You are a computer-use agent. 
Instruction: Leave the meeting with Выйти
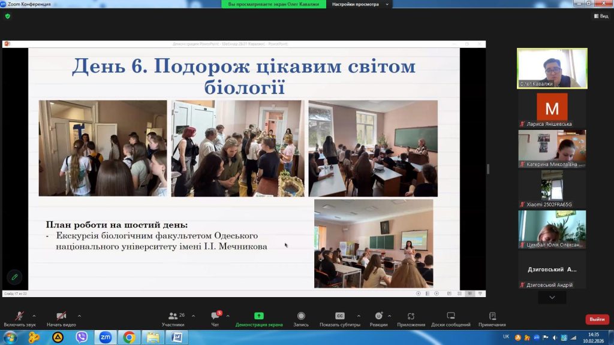tap(597, 319)
